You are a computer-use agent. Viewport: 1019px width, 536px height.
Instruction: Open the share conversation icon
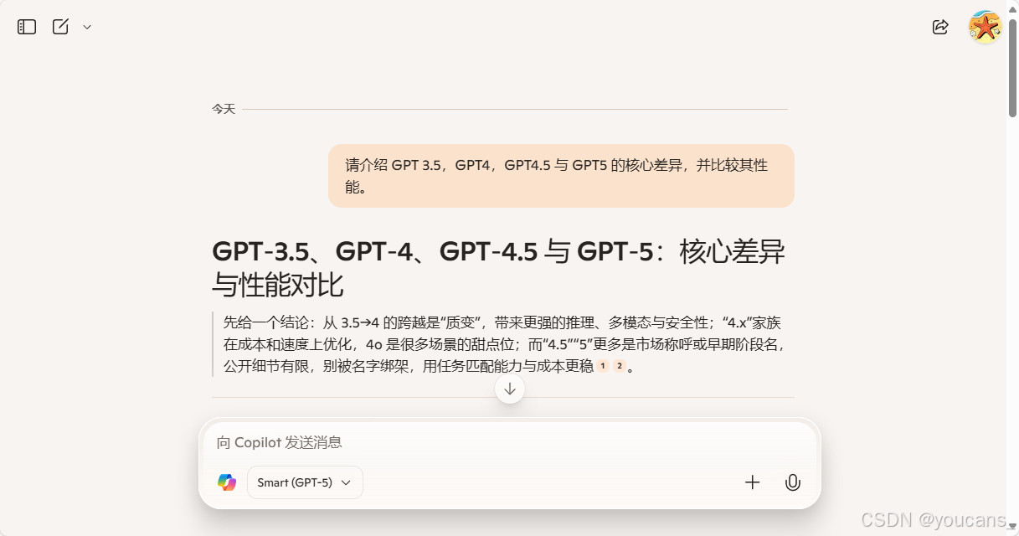pyautogui.click(x=940, y=27)
